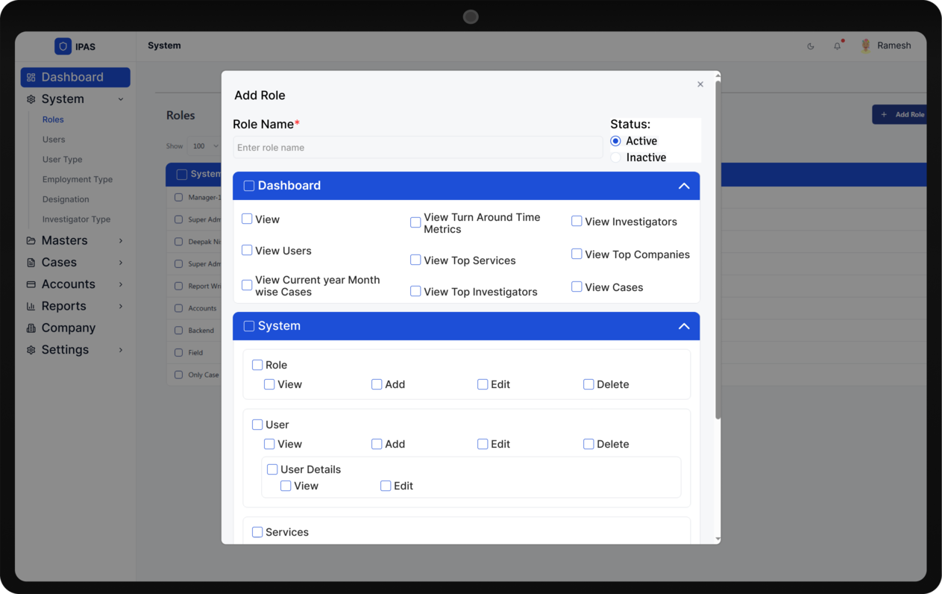Enable the Role Delete permission checkbox
The image size is (942, 594).
pyautogui.click(x=588, y=384)
